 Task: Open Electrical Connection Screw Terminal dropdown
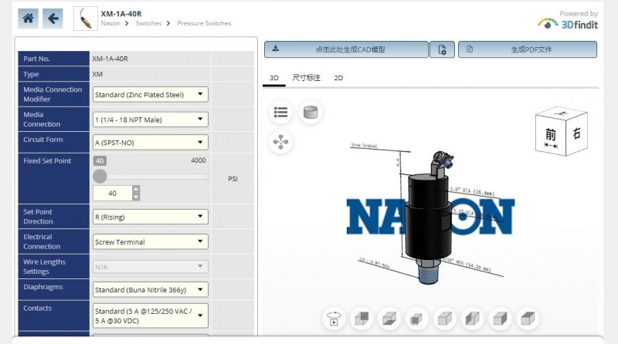(150, 242)
